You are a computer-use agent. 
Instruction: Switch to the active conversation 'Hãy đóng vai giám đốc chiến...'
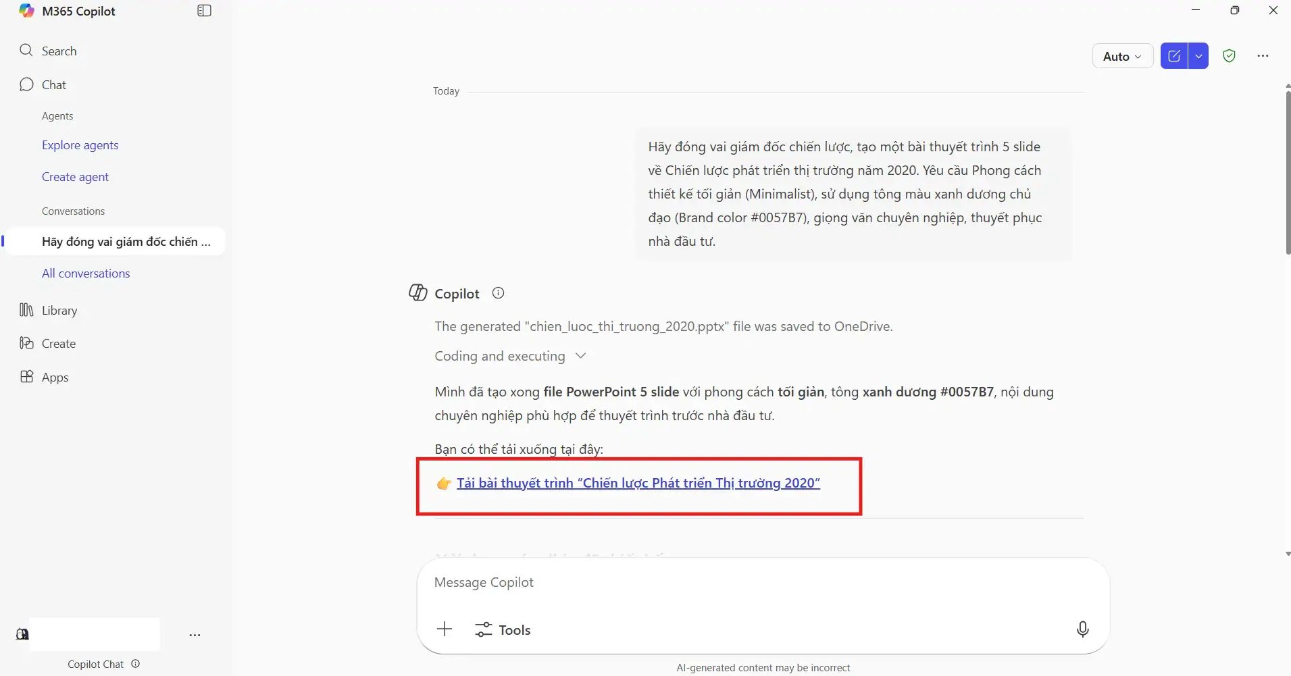click(126, 241)
